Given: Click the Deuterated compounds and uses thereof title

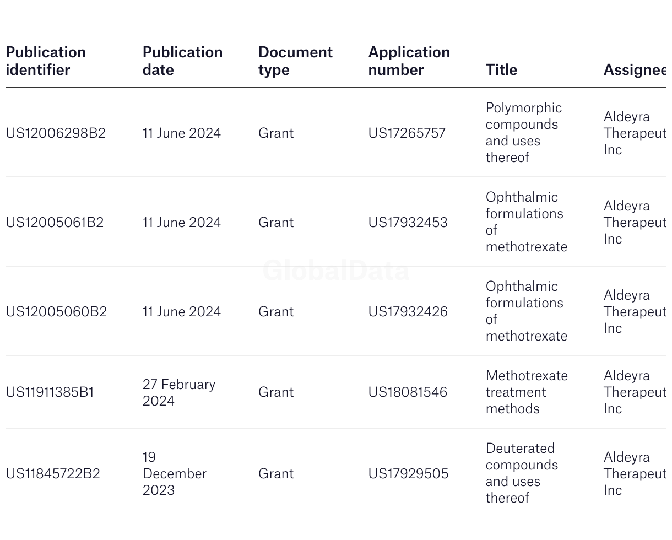Looking at the screenshot, I should point(522,473).
